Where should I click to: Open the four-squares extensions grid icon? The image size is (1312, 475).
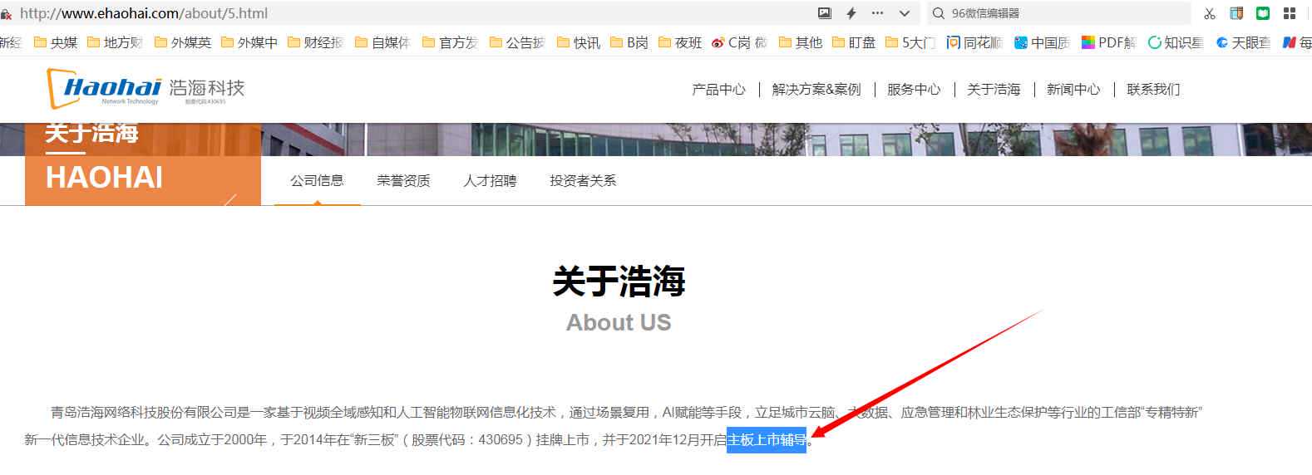click(1290, 13)
